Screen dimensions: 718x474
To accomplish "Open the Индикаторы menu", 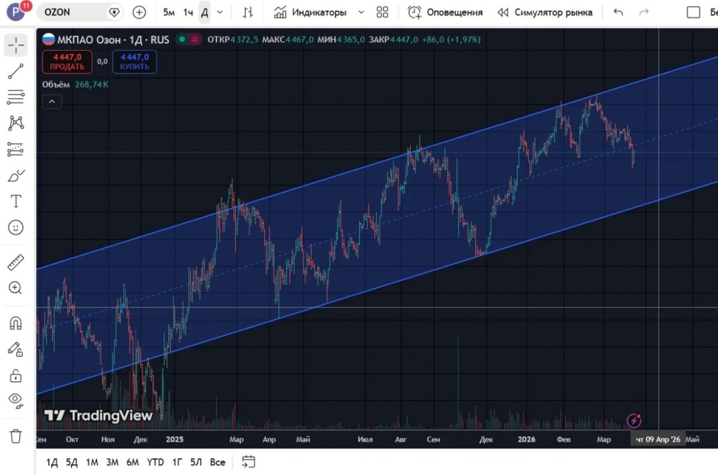I will [x=310, y=12].
